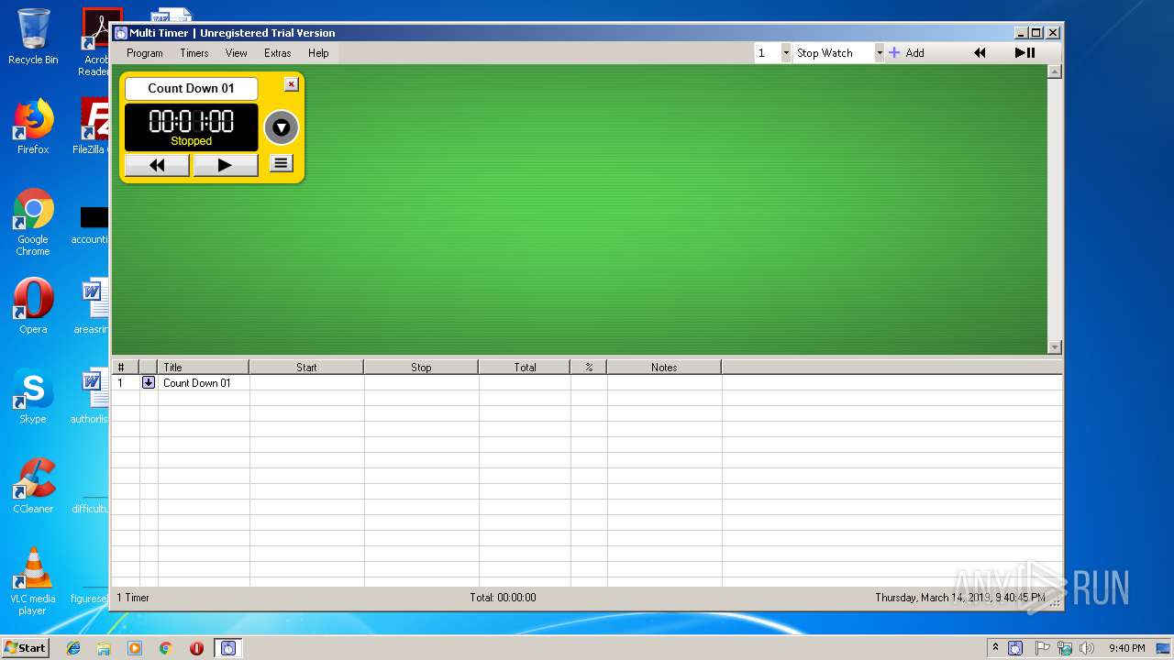The width and height of the screenshot is (1174, 660).
Task: Open the Opera desktop shortcut
Action: coord(33,306)
